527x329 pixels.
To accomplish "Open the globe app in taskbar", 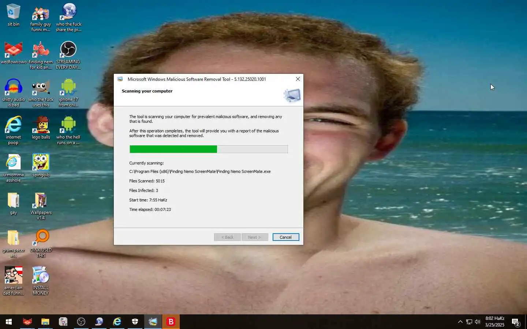I will (x=99, y=322).
